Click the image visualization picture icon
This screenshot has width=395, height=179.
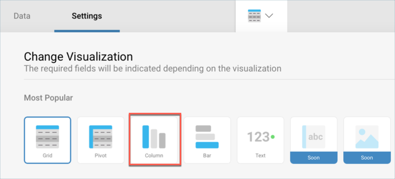click(x=367, y=137)
